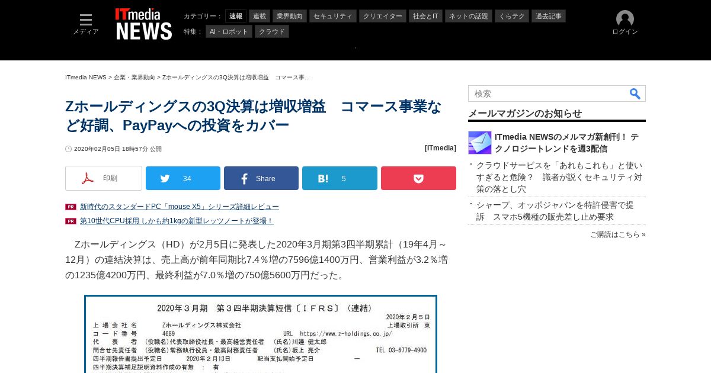Open the クラウドサービス security article link
The width and height of the screenshot is (711, 373).
(x=559, y=177)
